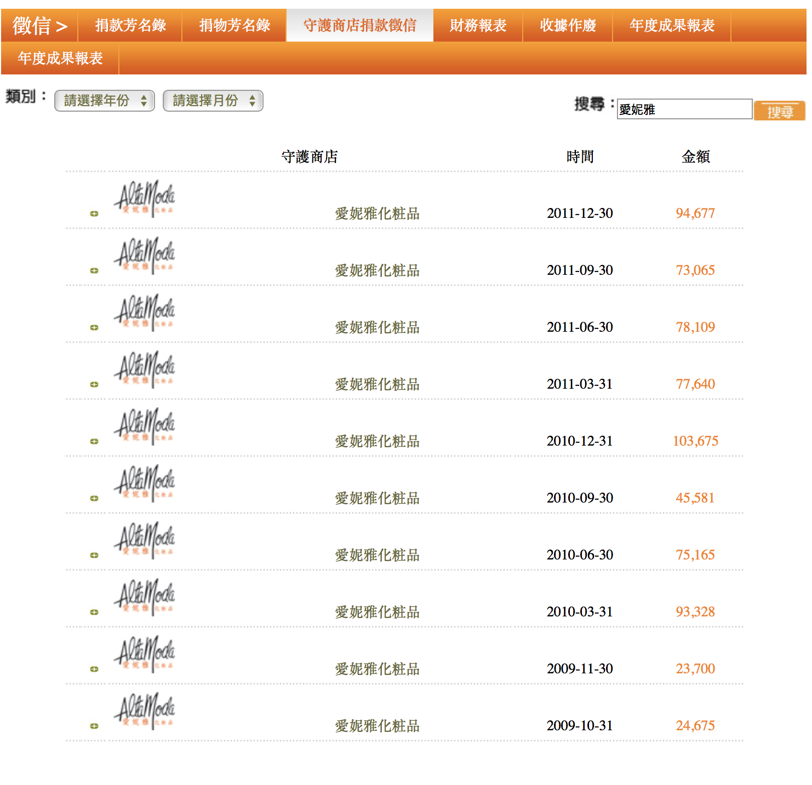Screen dimensions: 812x785
Task: Switch to the 捐物芳名錄 tab
Action: pos(235,25)
